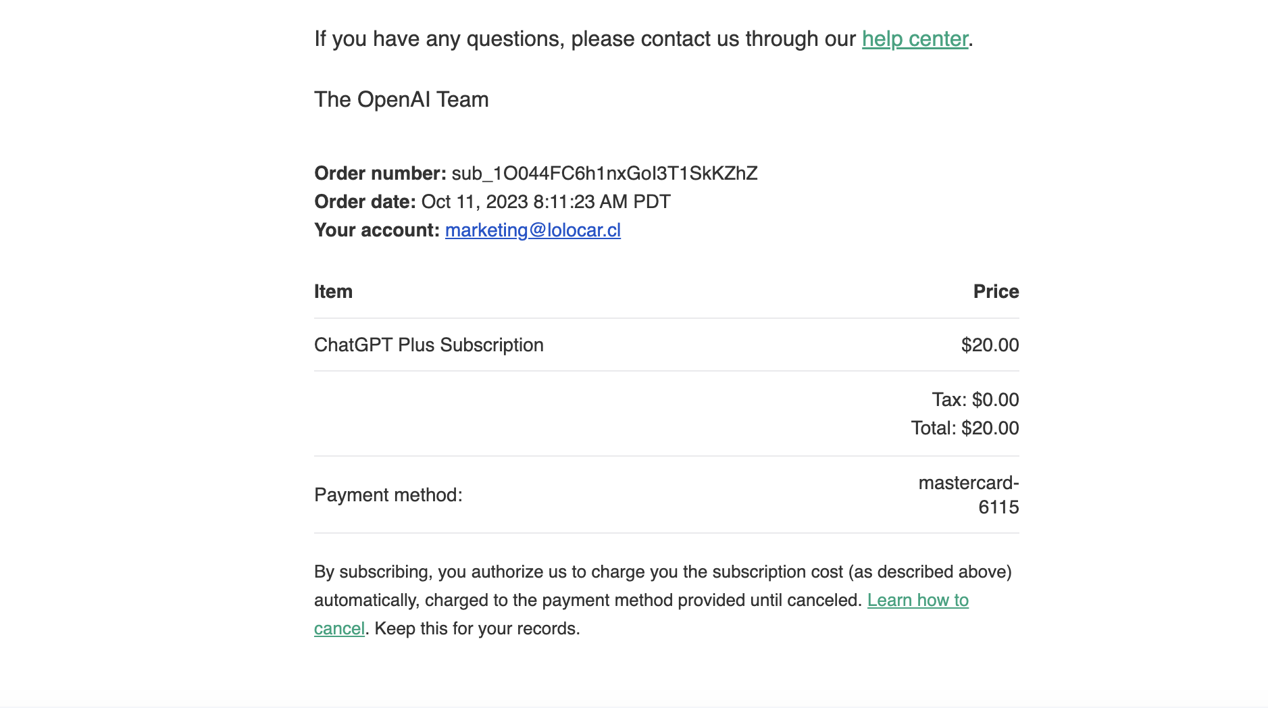
Task: Click the $20.00 price in the item row
Action: click(x=990, y=345)
